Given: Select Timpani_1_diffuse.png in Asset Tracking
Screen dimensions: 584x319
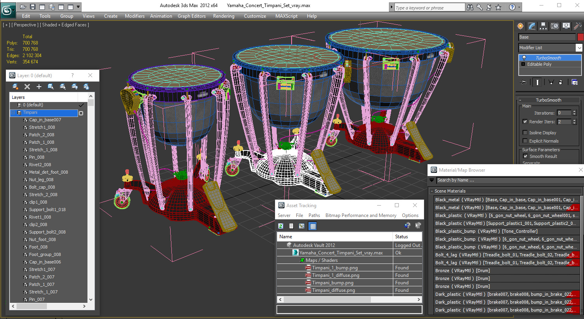Looking at the screenshot, I should [x=336, y=275].
